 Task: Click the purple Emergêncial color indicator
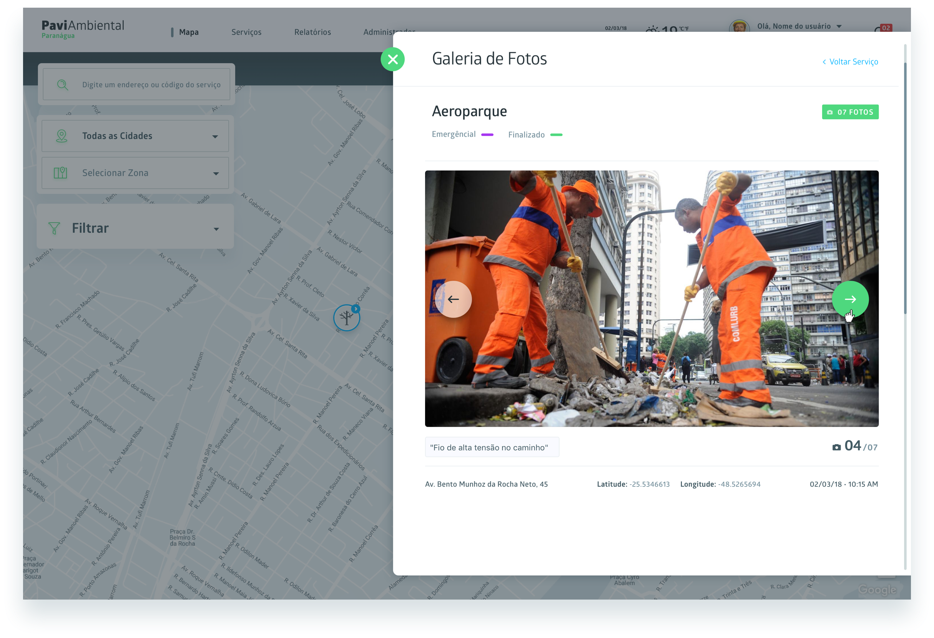click(x=487, y=135)
